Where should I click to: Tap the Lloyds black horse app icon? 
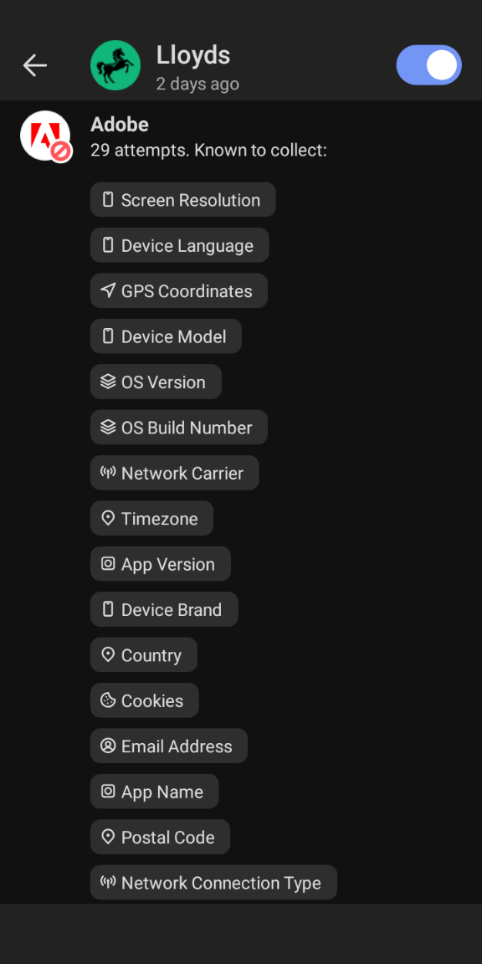(115, 65)
